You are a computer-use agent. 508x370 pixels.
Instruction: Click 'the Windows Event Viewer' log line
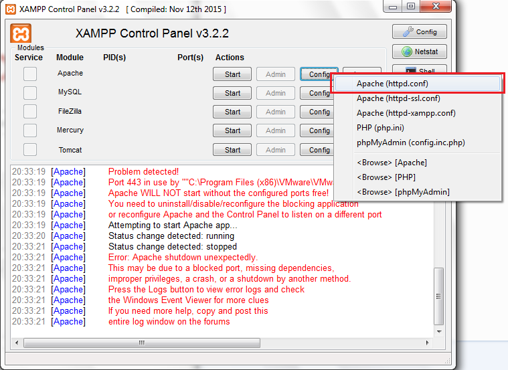(x=189, y=300)
